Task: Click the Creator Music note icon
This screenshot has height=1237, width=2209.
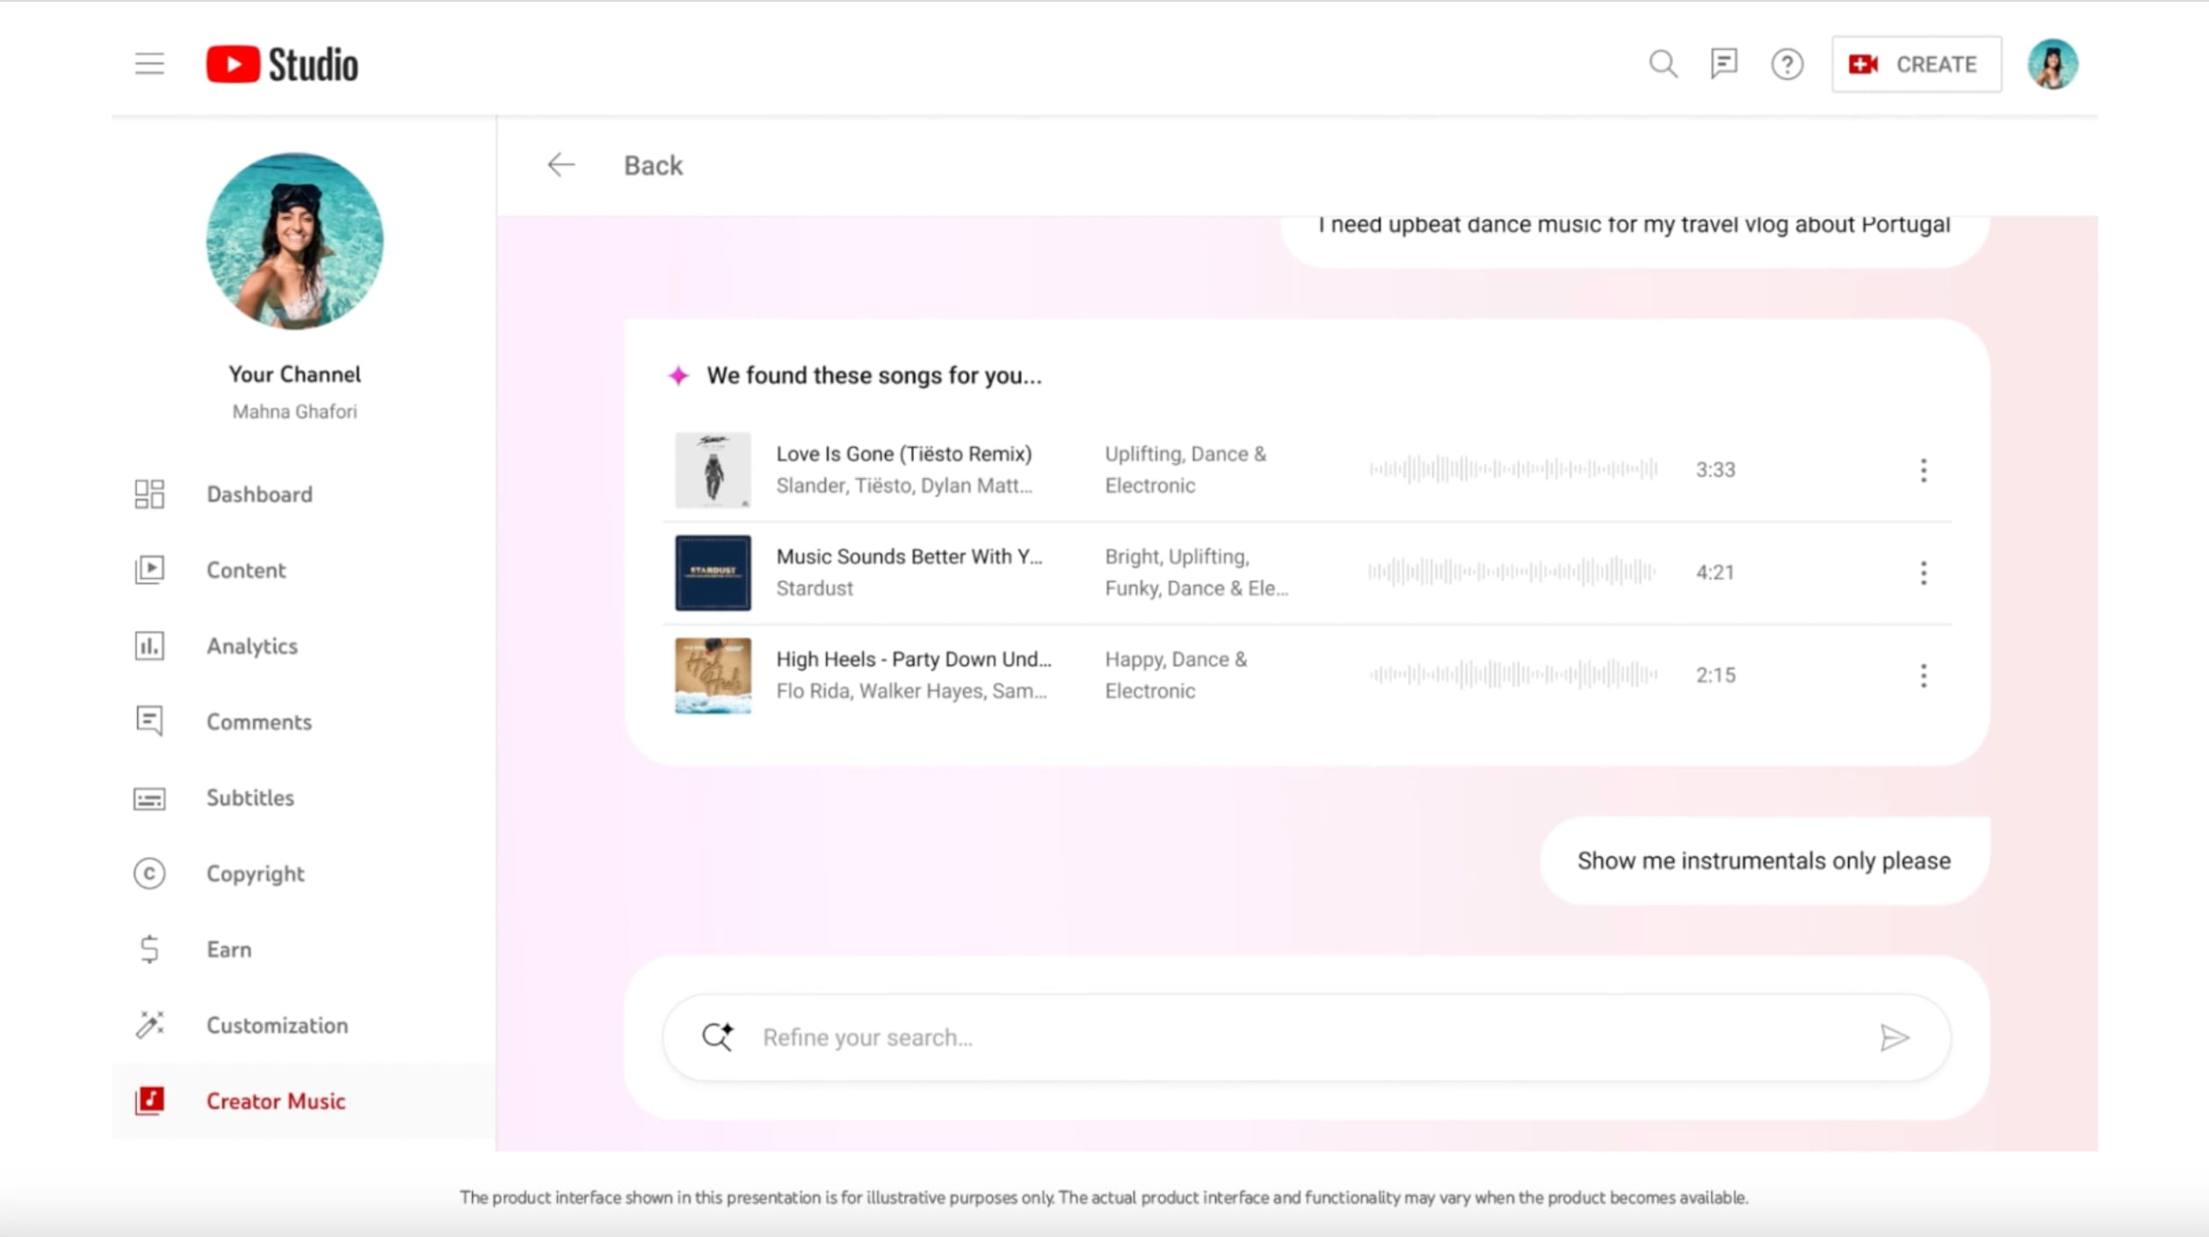Action: click(149, 1100)
